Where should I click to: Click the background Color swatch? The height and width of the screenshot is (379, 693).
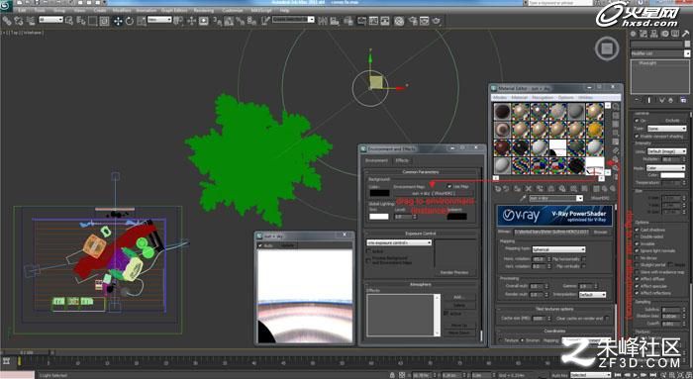pyautogui.click(x=379, y=193)
